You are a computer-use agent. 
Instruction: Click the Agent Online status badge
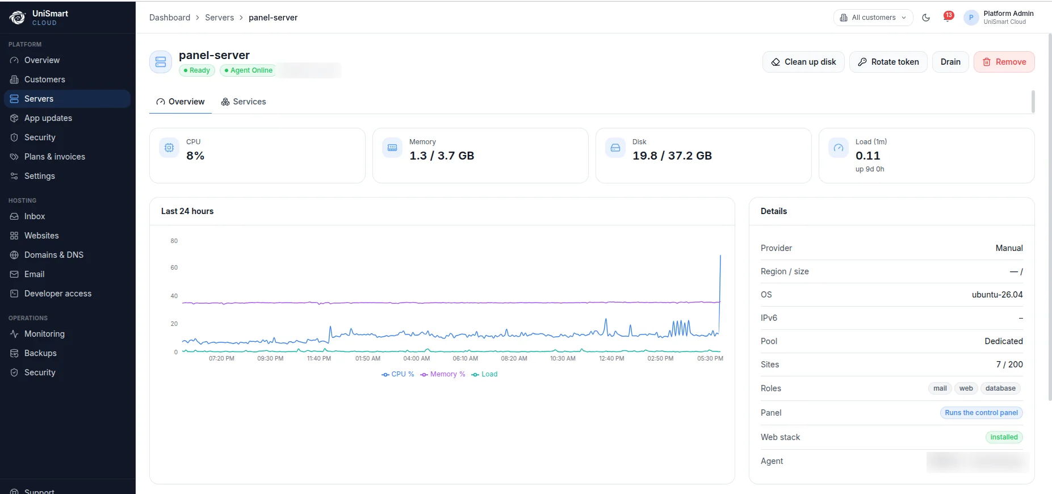coord(248,70)
